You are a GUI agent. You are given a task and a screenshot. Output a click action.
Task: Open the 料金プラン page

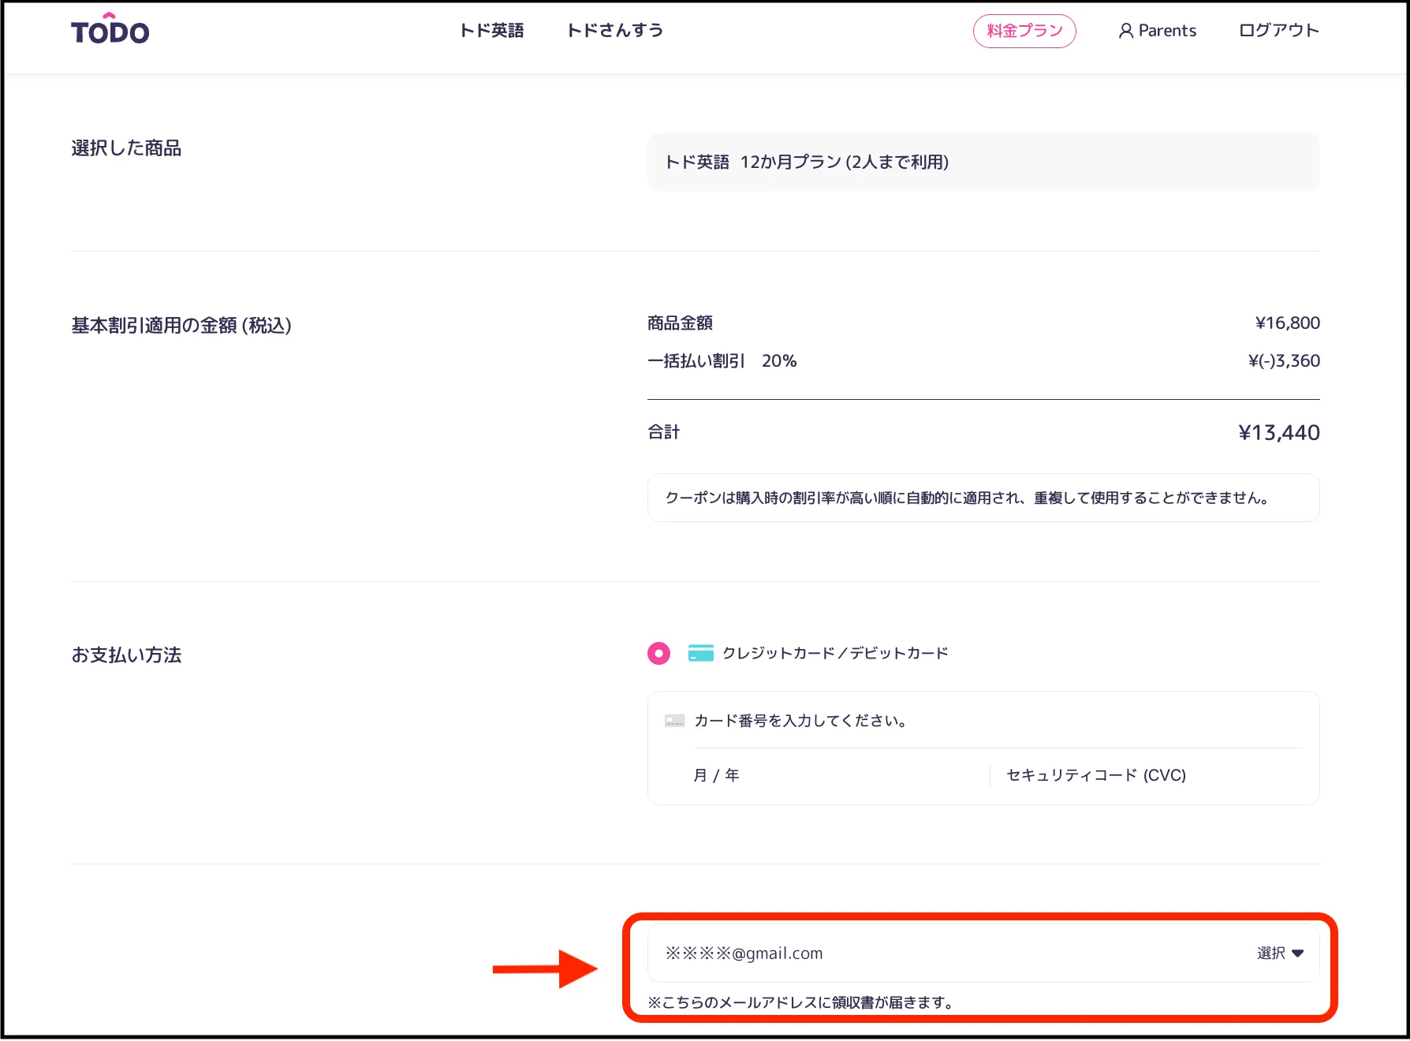1024,31
